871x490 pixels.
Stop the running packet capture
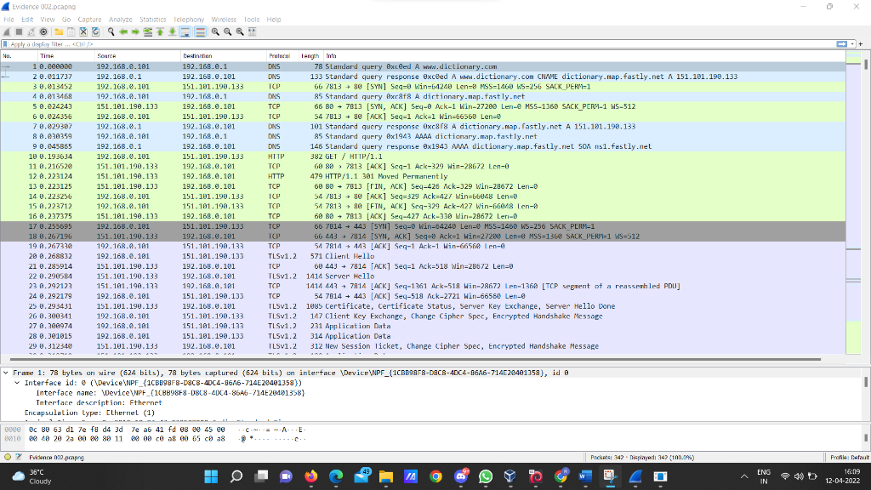click(x=19, y=31)
